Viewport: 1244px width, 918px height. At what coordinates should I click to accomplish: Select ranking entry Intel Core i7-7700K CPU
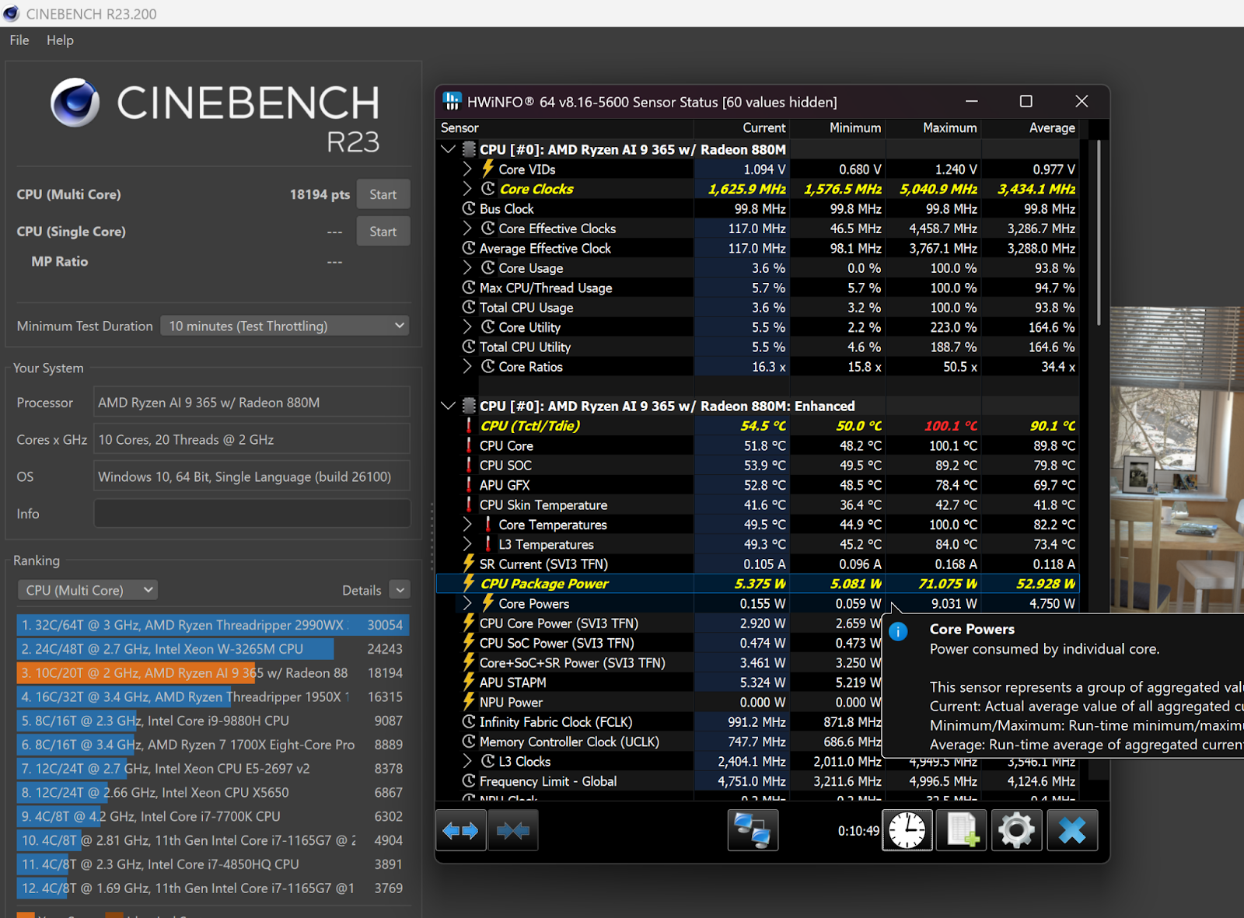[x=212, y=816]
